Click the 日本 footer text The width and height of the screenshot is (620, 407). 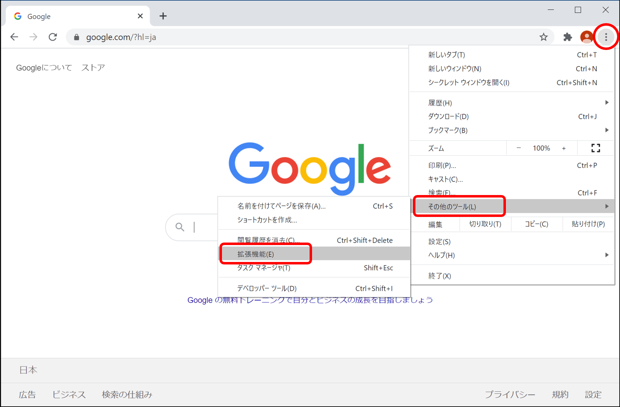(28, 370)
